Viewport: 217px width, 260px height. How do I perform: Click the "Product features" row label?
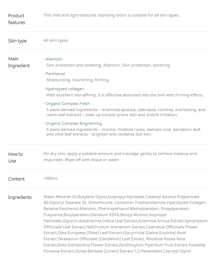17,19
